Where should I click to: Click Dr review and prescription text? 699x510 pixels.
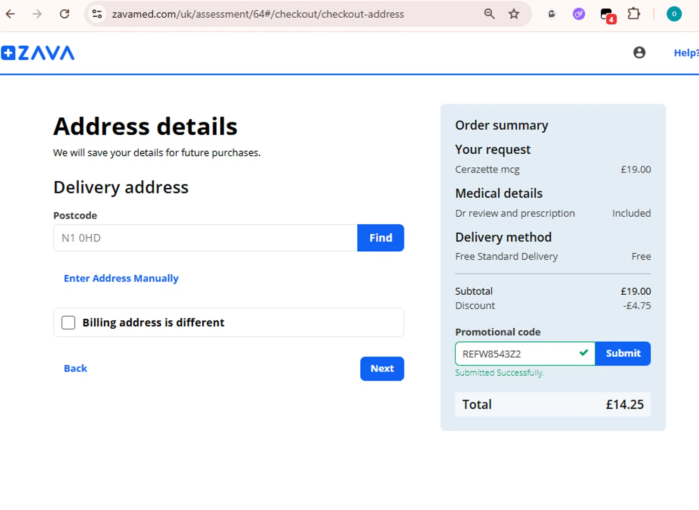click(x=515, y=213)
